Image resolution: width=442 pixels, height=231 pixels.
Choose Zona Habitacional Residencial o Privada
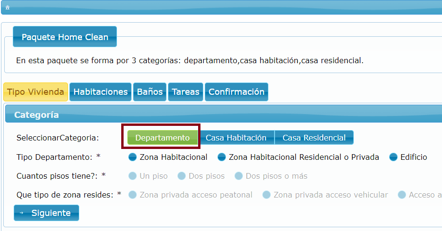click(x=221, y=157)
